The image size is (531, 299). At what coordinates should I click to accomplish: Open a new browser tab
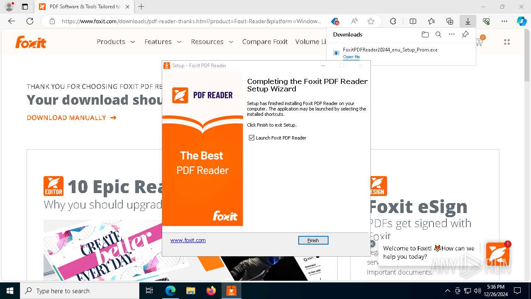tap(141, 7)
